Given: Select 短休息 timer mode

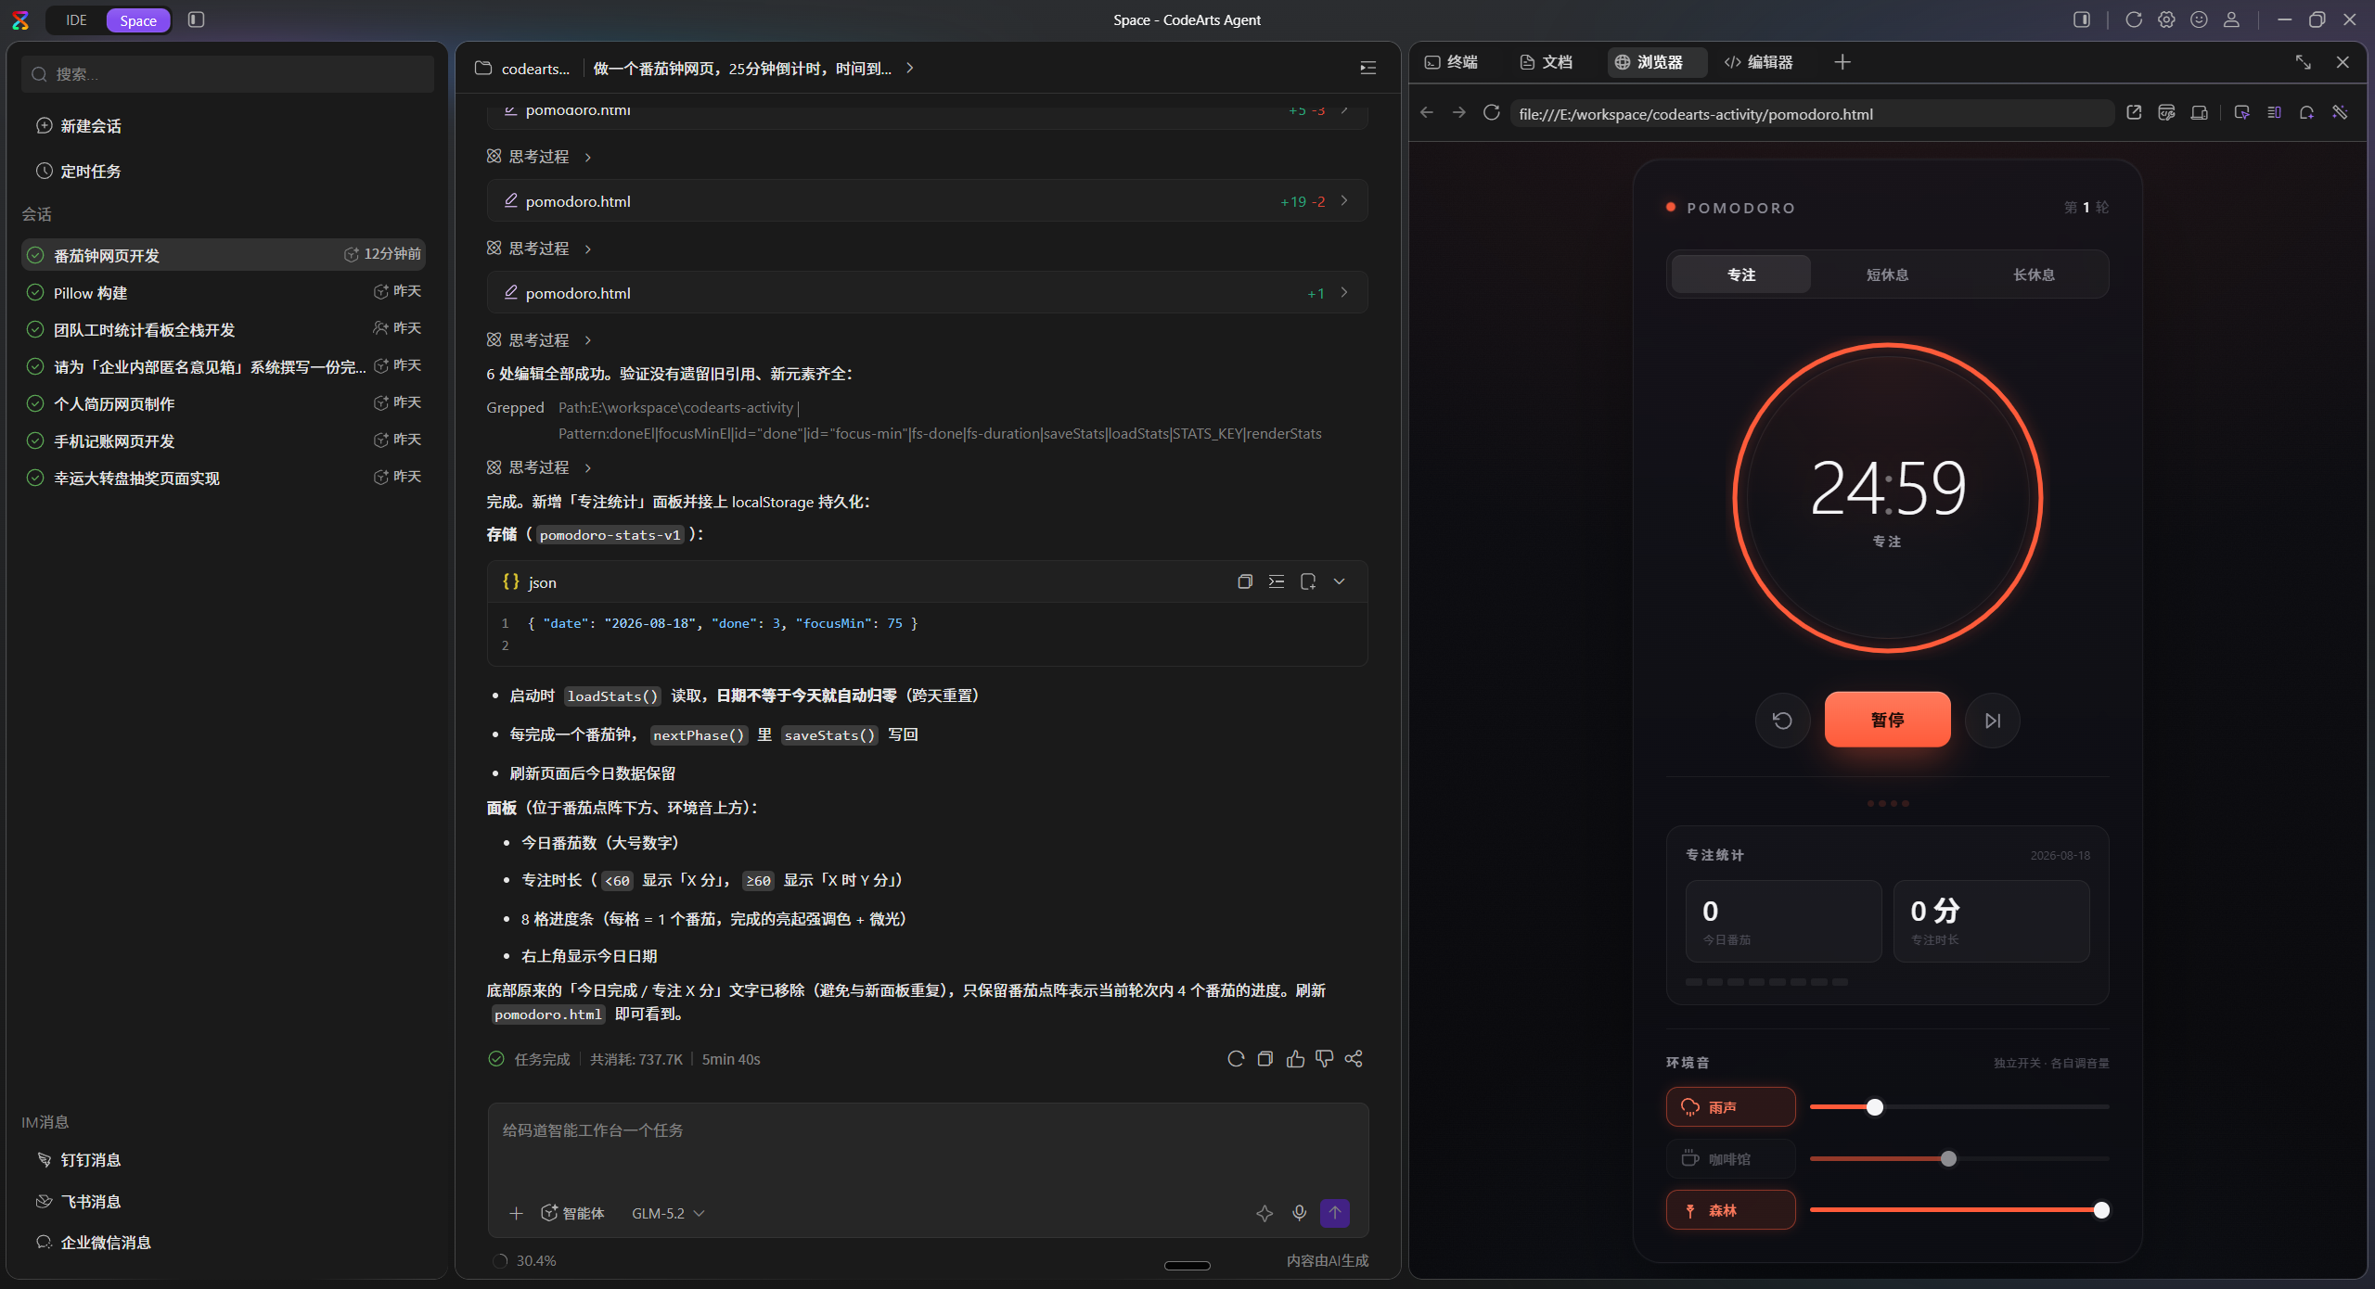Looking at the screenshot, I should [x=1887, y=274].
